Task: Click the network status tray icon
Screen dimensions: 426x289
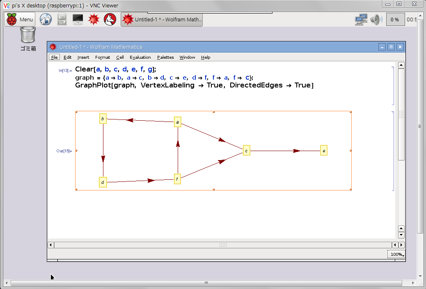Action: [361, 19]
